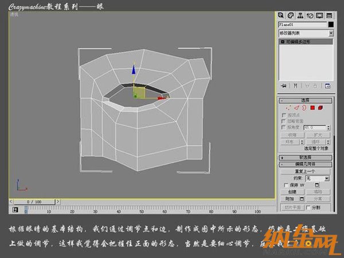Click the 收缩 shrink button

[x=292, y=135]
